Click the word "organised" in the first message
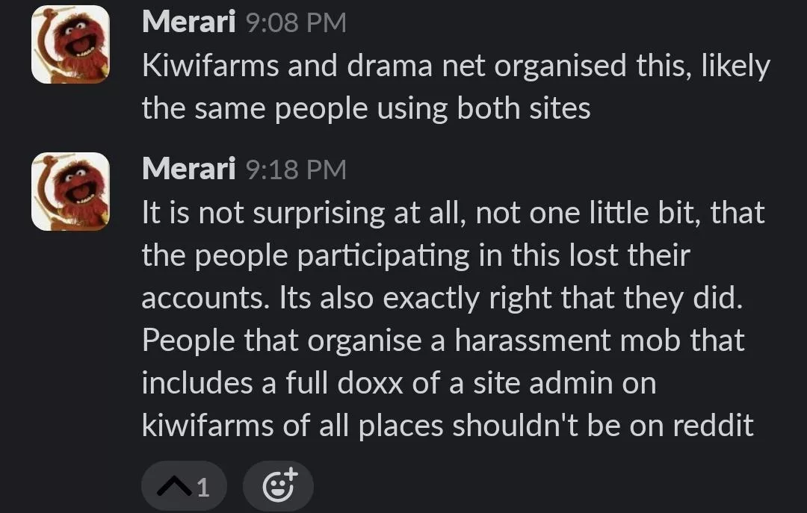This screenshot has width=807, height=513. click(x=560, y=67)
